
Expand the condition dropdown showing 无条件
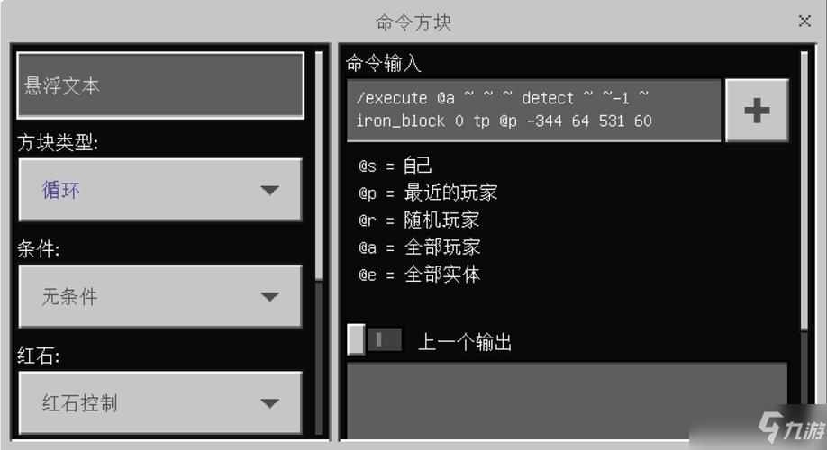[160, 296]
